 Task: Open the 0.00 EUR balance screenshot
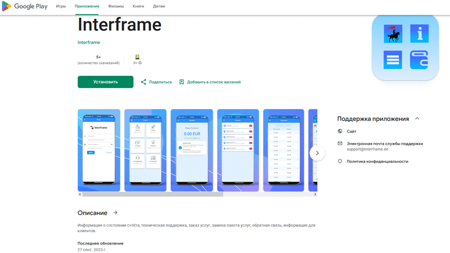coord(192,150)
